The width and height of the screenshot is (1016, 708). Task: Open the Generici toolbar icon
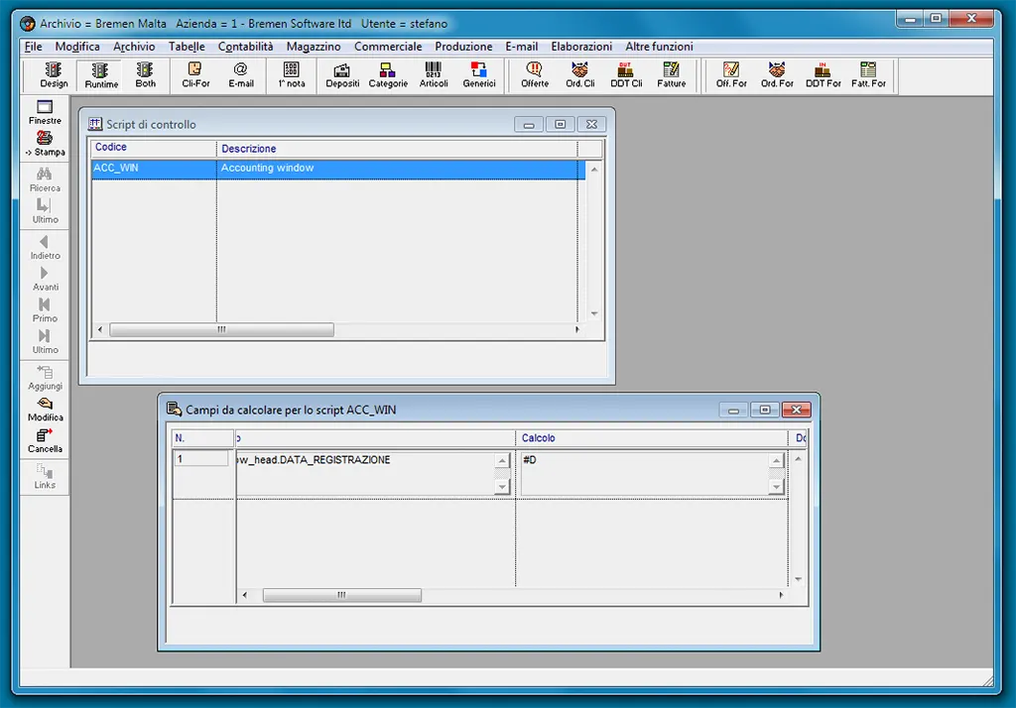479,75
